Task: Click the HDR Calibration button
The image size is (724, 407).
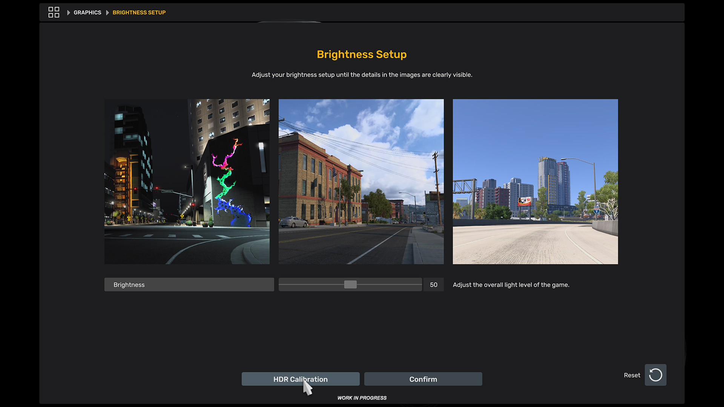Action: [301, 379]
